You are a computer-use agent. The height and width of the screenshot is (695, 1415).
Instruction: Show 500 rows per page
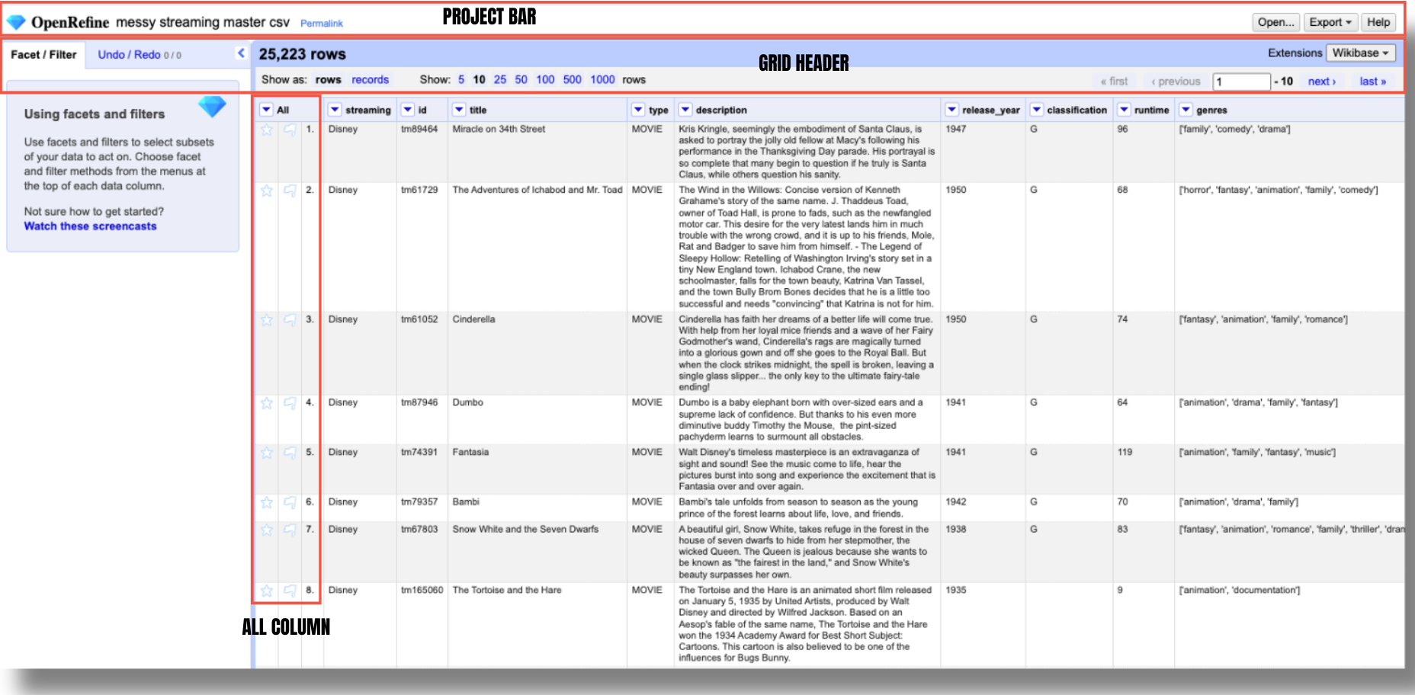tap(573, 80)
